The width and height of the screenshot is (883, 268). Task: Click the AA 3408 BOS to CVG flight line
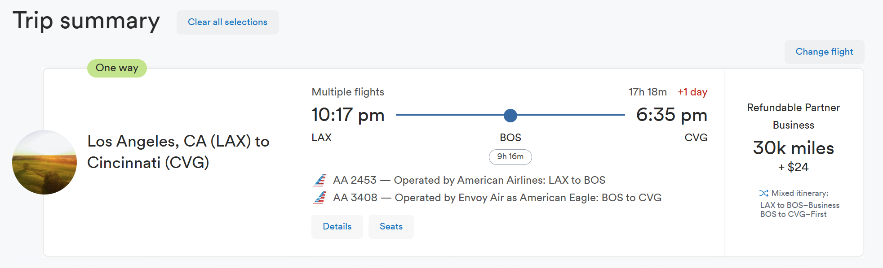click(497, 198)
